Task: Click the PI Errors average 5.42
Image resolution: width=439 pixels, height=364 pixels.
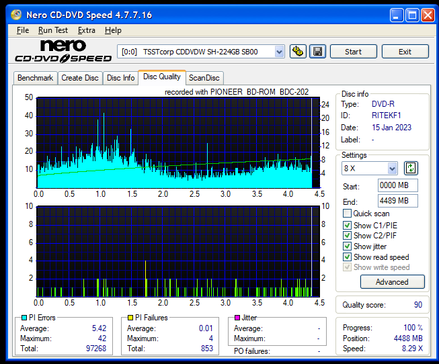Action: (x=99, y=328)
